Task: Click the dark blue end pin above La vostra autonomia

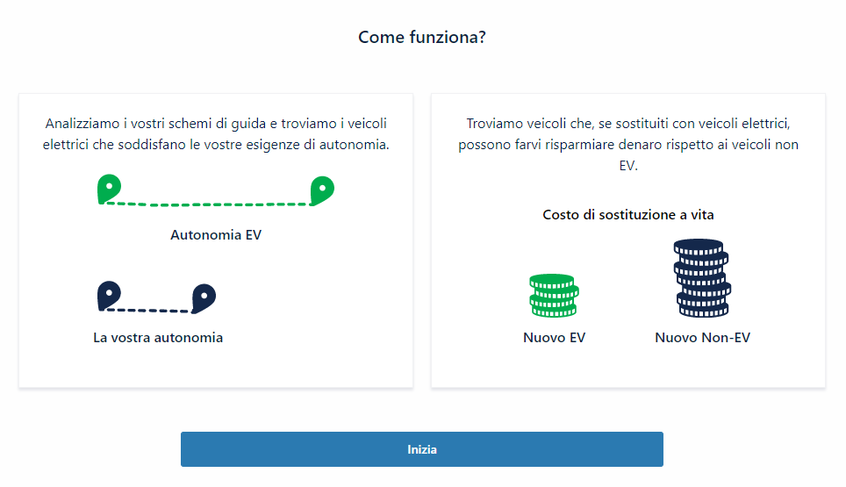Action: (204, 297)
